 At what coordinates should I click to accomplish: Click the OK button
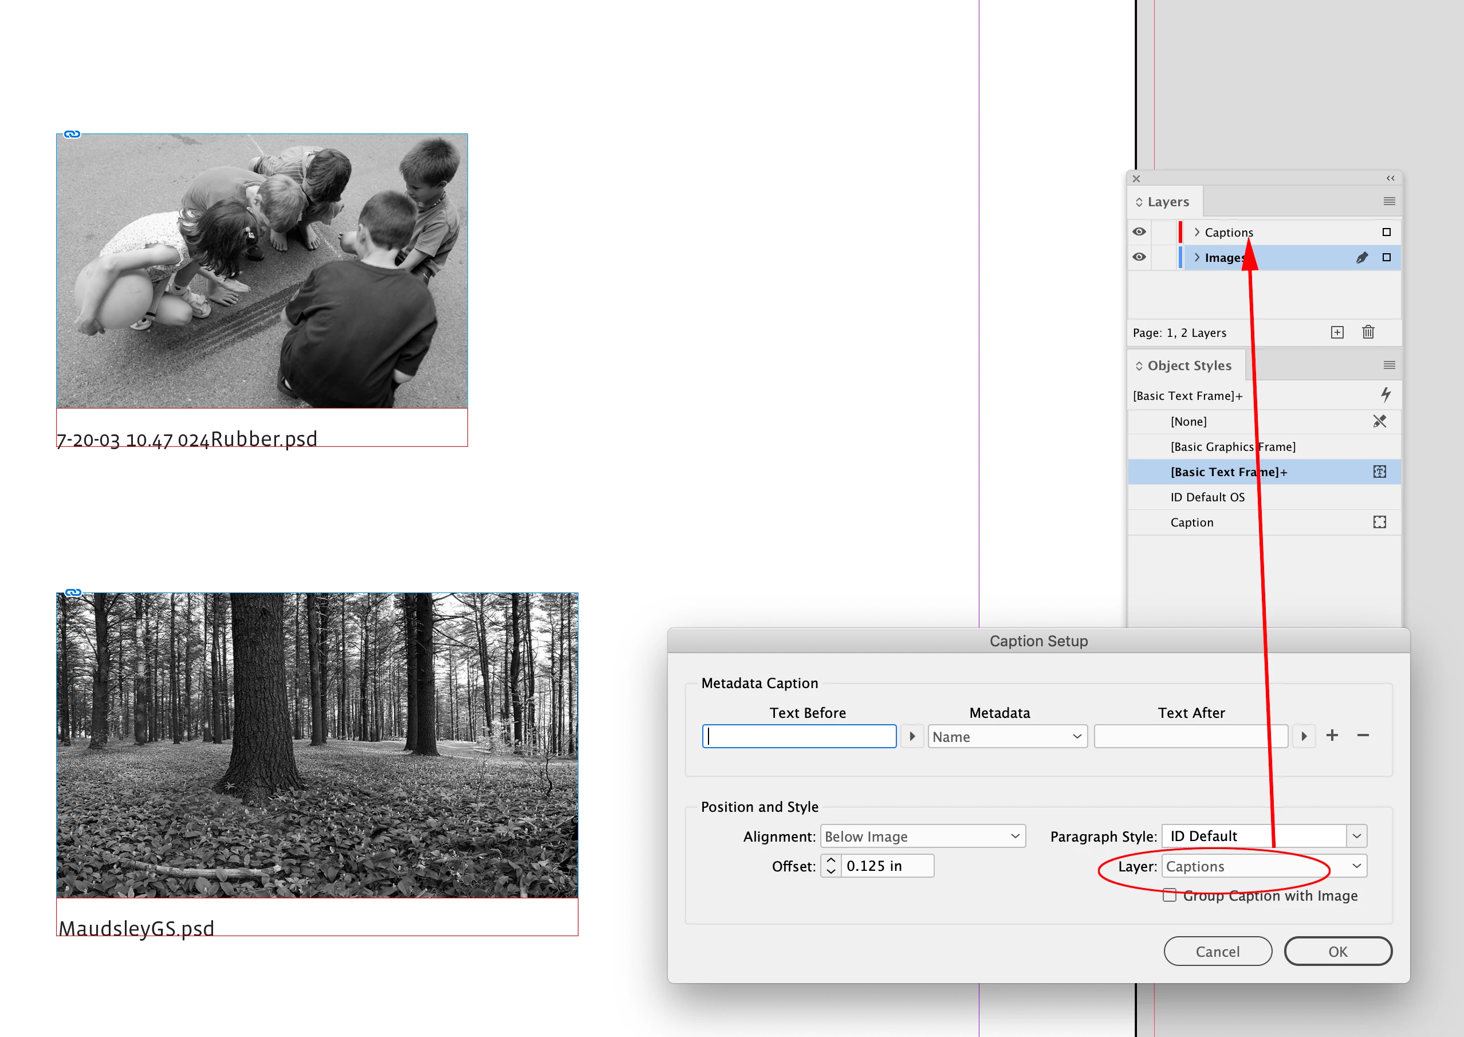click(1337, 952)
